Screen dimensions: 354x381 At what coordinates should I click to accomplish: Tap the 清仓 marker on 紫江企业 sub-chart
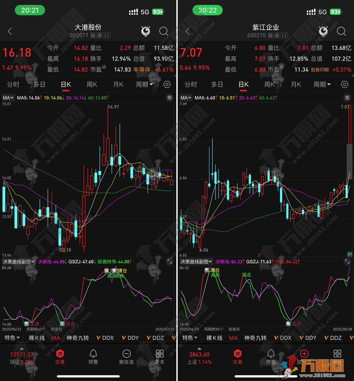215,270
